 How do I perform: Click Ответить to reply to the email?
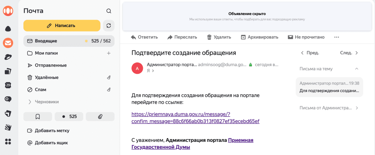point(144,37)
